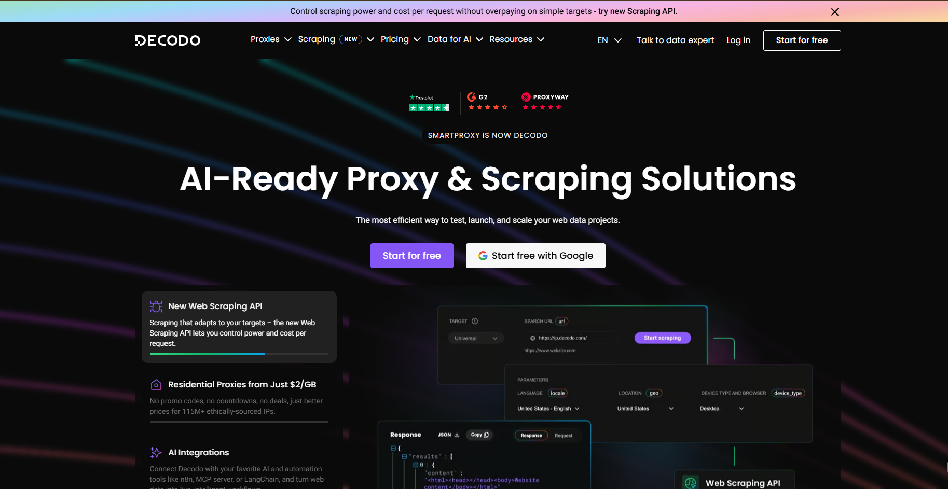Click the New Web Scraping API progress bar

pyautogui.click(x=239, y=354)
